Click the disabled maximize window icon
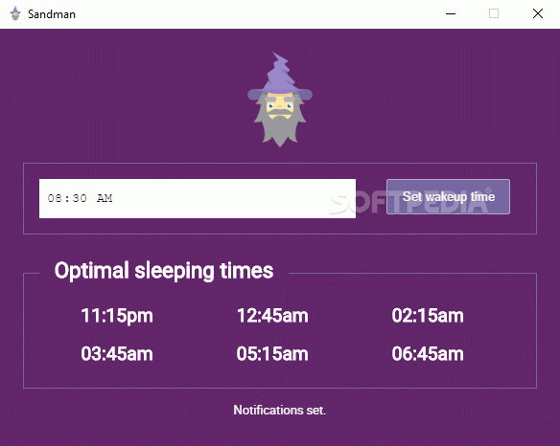This screenshot has width=560, height=446. 494,14
